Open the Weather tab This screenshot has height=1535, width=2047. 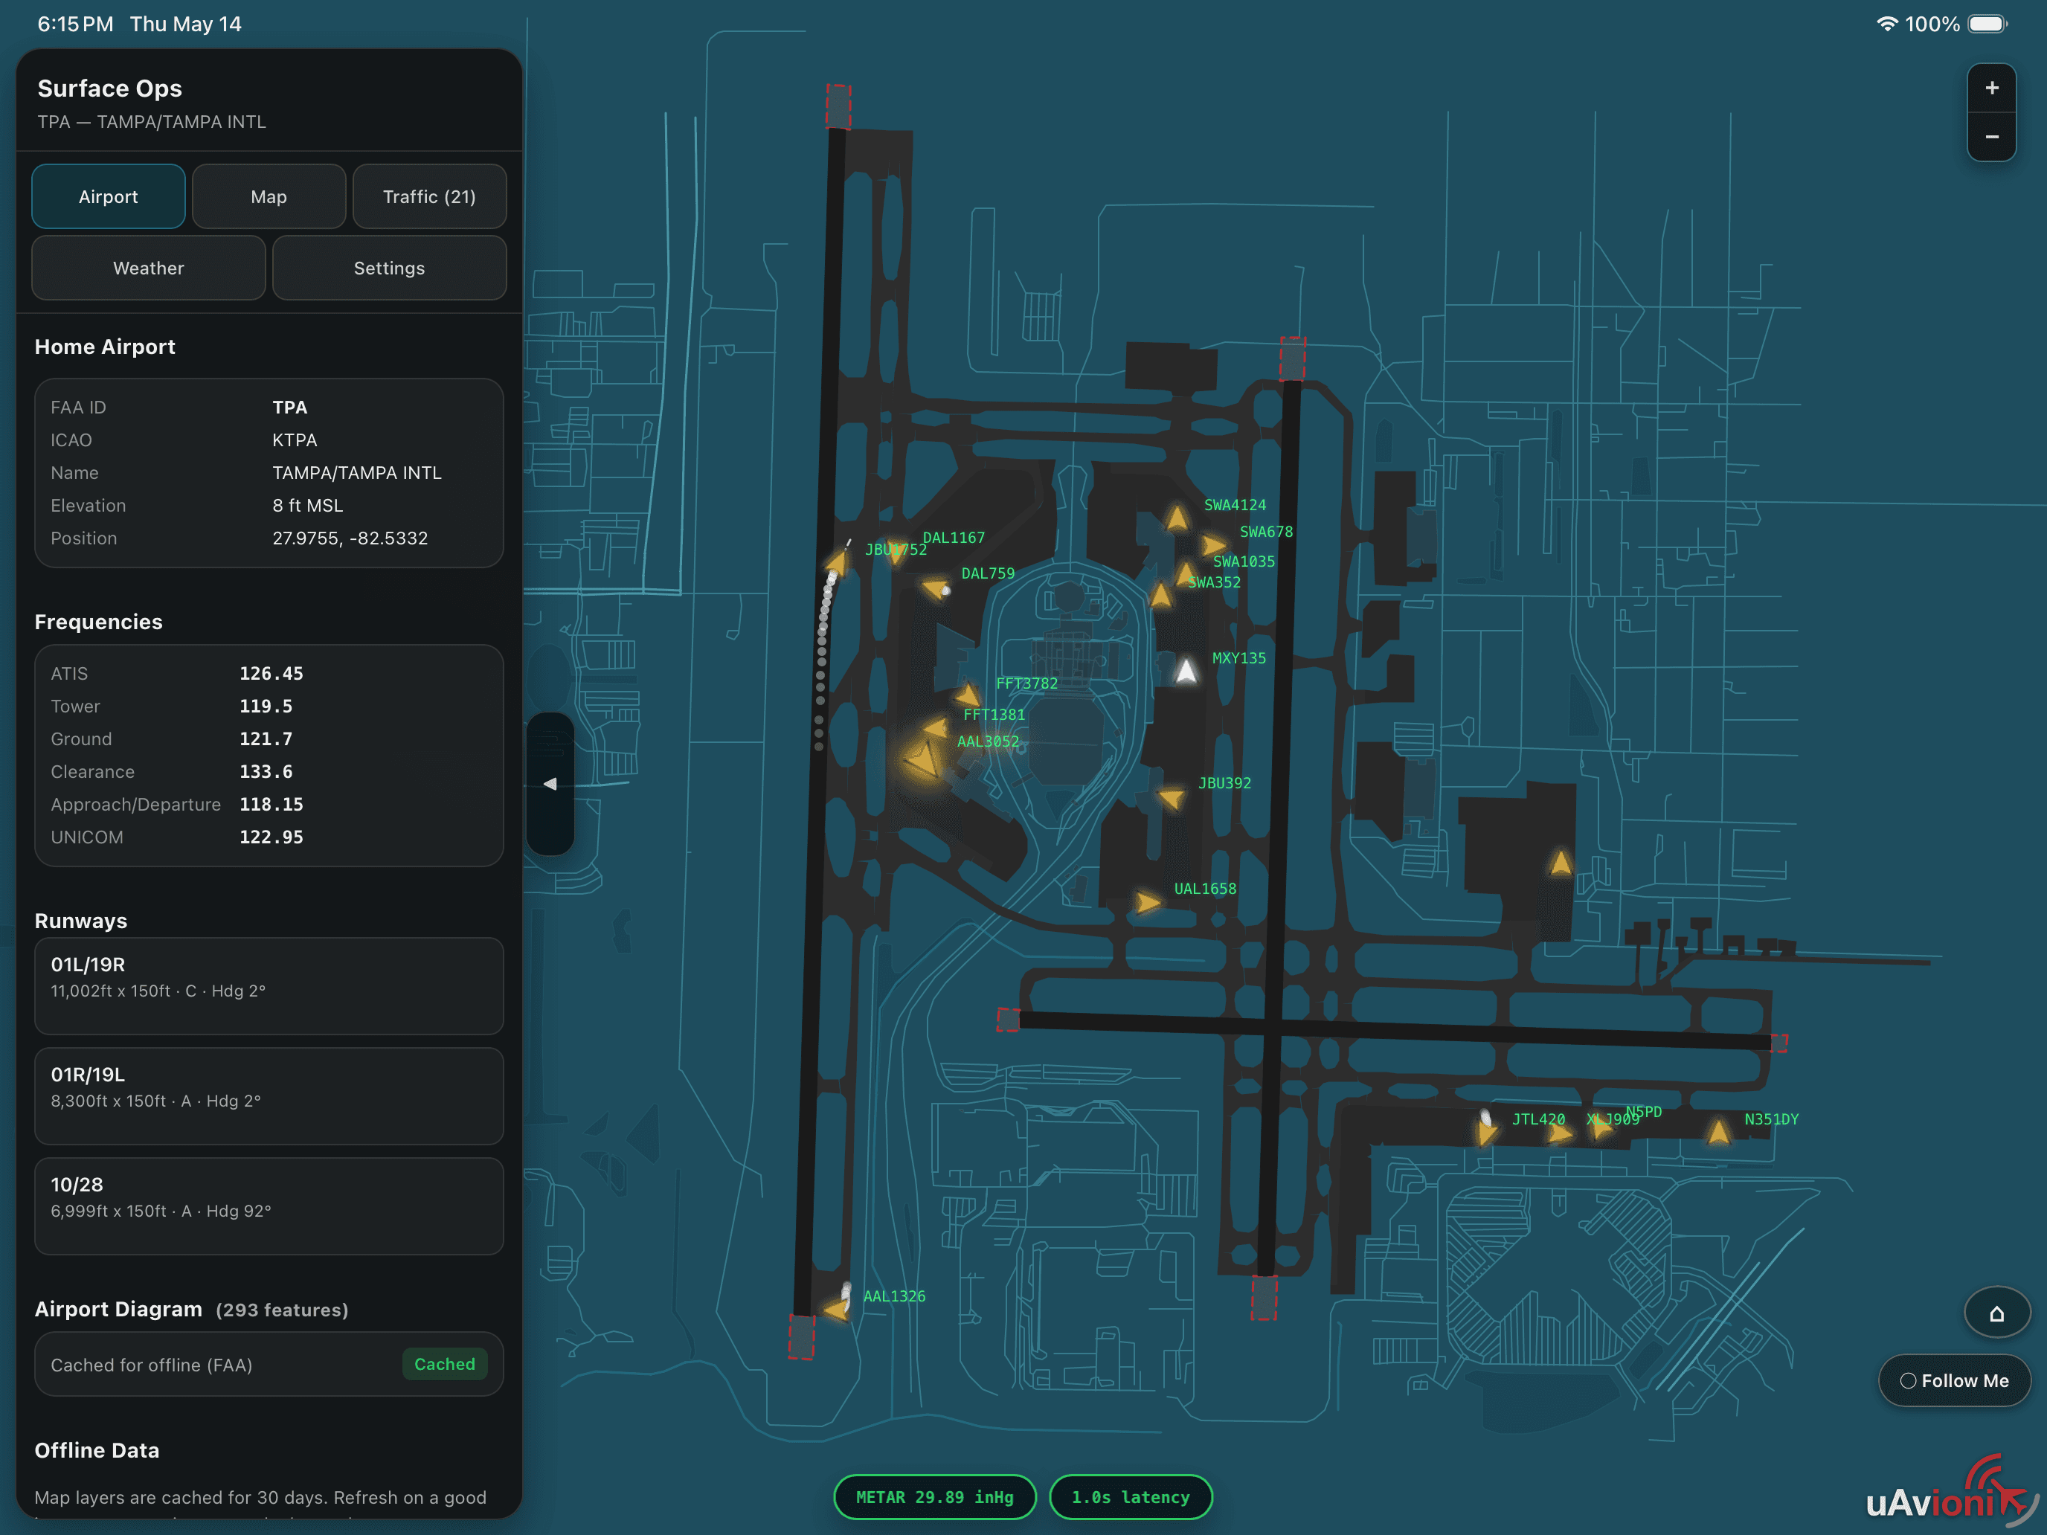click(x=148, y=268)
